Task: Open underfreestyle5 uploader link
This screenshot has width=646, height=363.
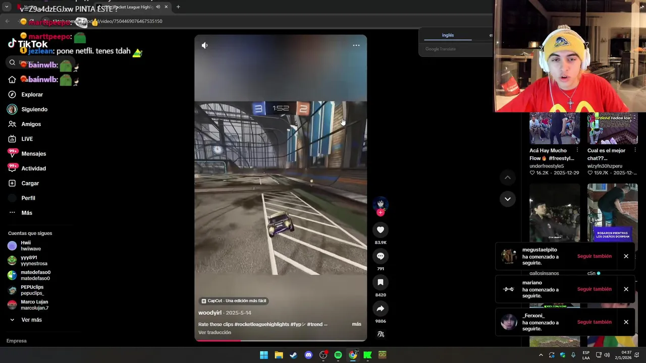Action: point(547,166)
